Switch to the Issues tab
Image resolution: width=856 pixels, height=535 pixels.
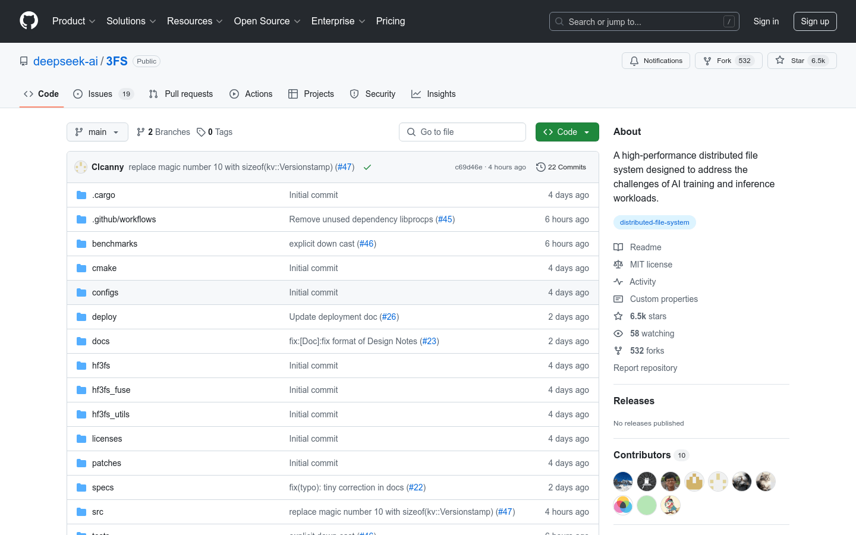tap(103, 94)
